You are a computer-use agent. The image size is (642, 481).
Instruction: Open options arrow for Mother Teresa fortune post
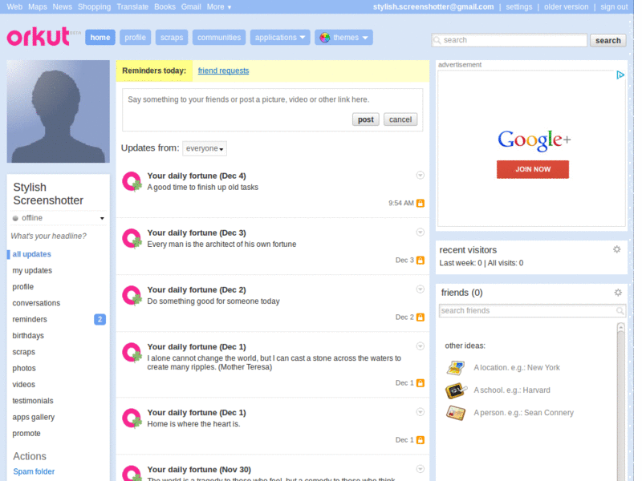[420, 346]
